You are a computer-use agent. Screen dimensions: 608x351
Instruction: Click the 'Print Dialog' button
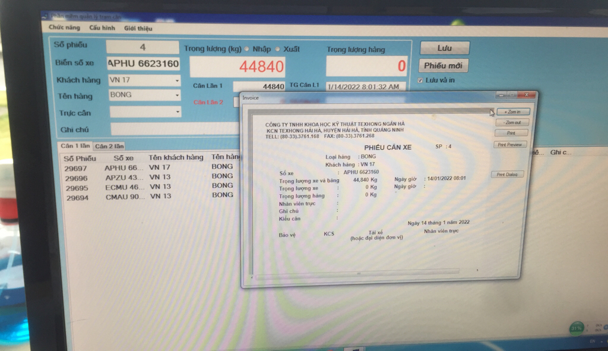pos(506,175)
